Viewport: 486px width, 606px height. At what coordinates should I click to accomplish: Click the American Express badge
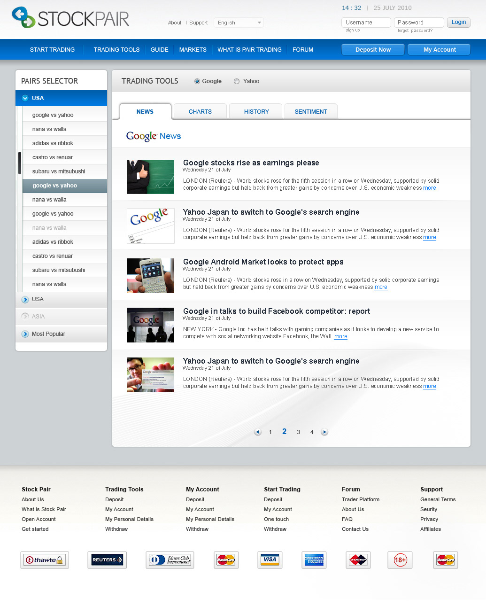point(314,560)
